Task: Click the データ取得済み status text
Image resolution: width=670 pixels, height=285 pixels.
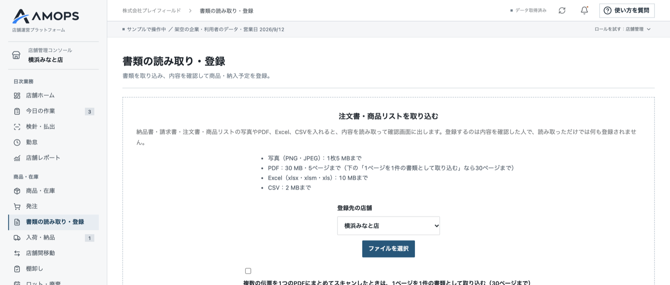Action: (x=531, y=10)
